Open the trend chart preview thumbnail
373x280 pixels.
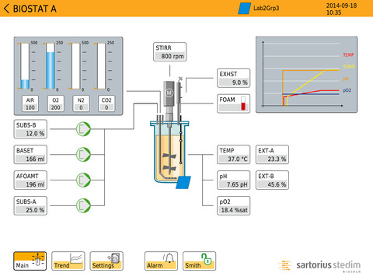307,75
